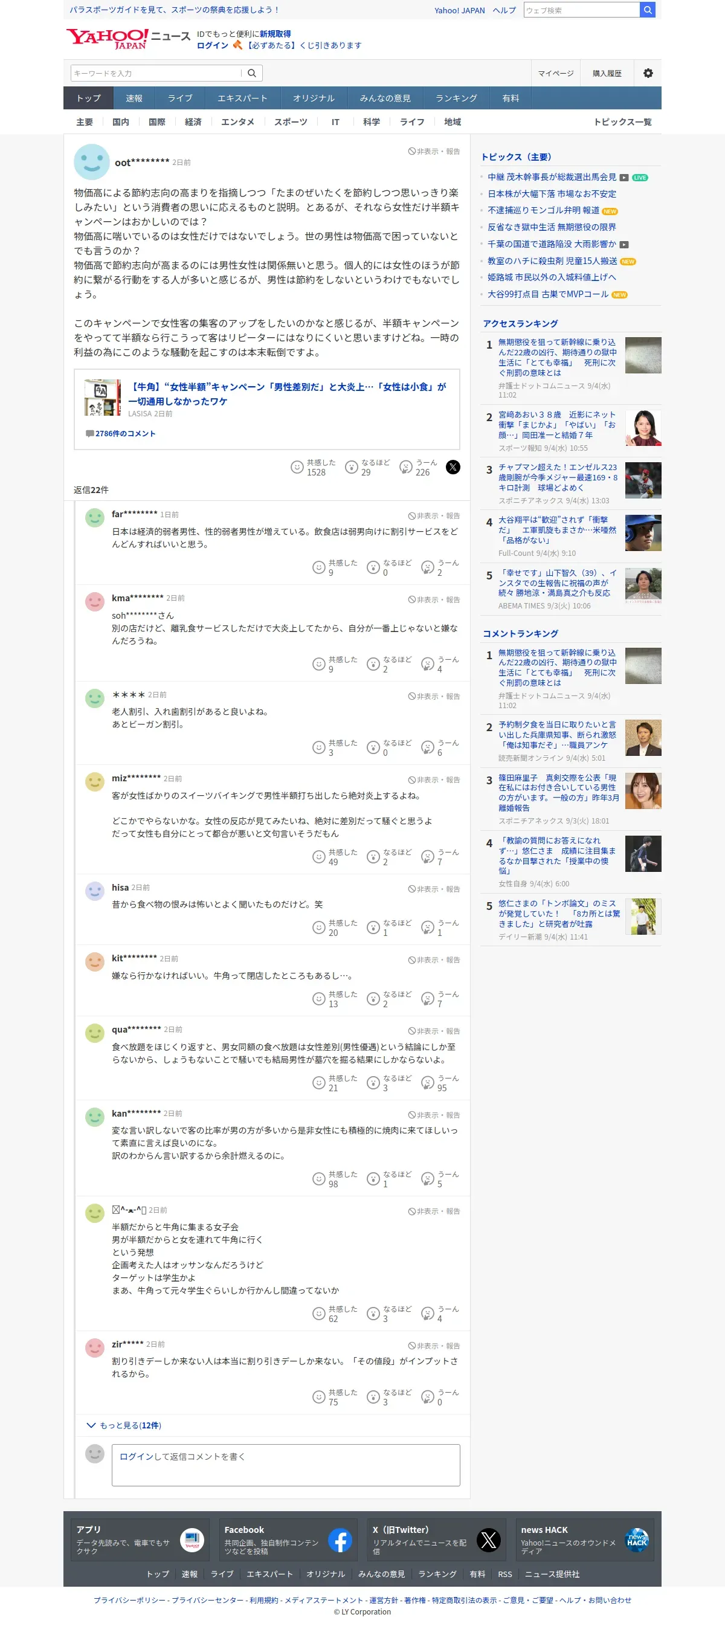Click なるほど icon on oot's main comment
725x1629 pixels.
(x=352, y=467)
